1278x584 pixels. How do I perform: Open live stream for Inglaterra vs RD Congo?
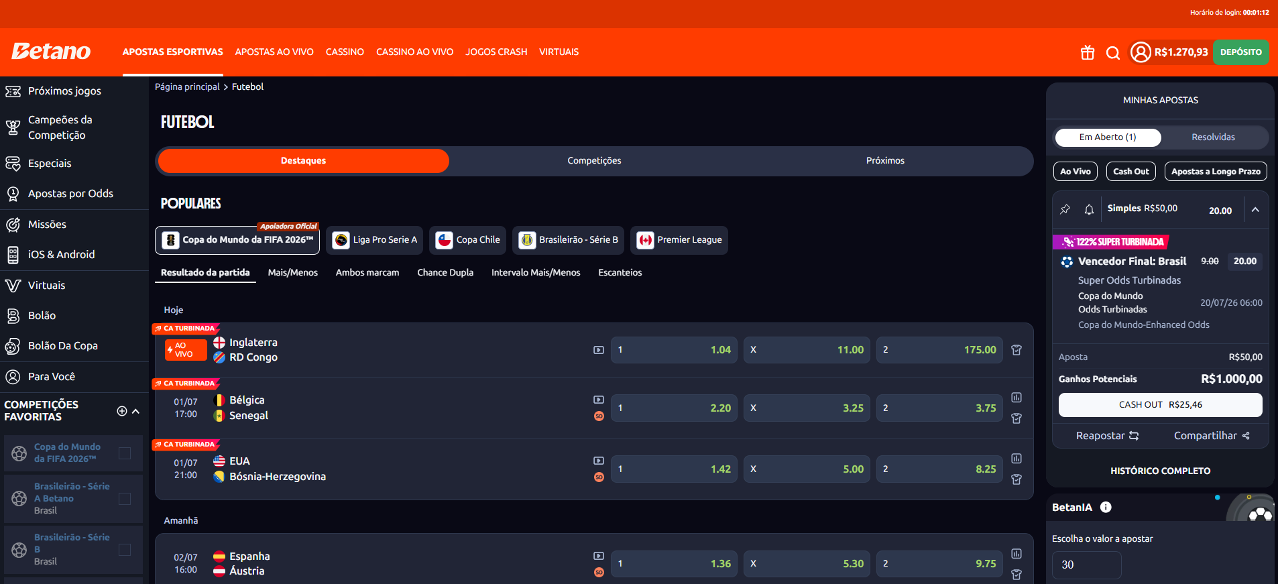pos(599,350)
